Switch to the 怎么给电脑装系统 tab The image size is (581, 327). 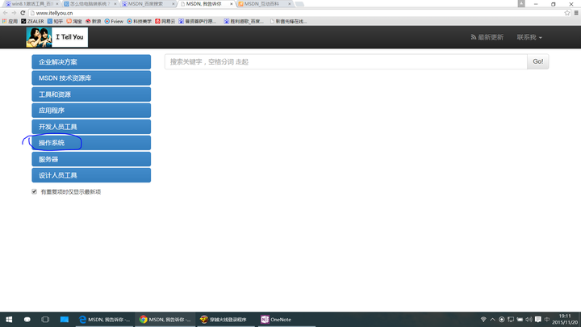[x=90, y=4]
